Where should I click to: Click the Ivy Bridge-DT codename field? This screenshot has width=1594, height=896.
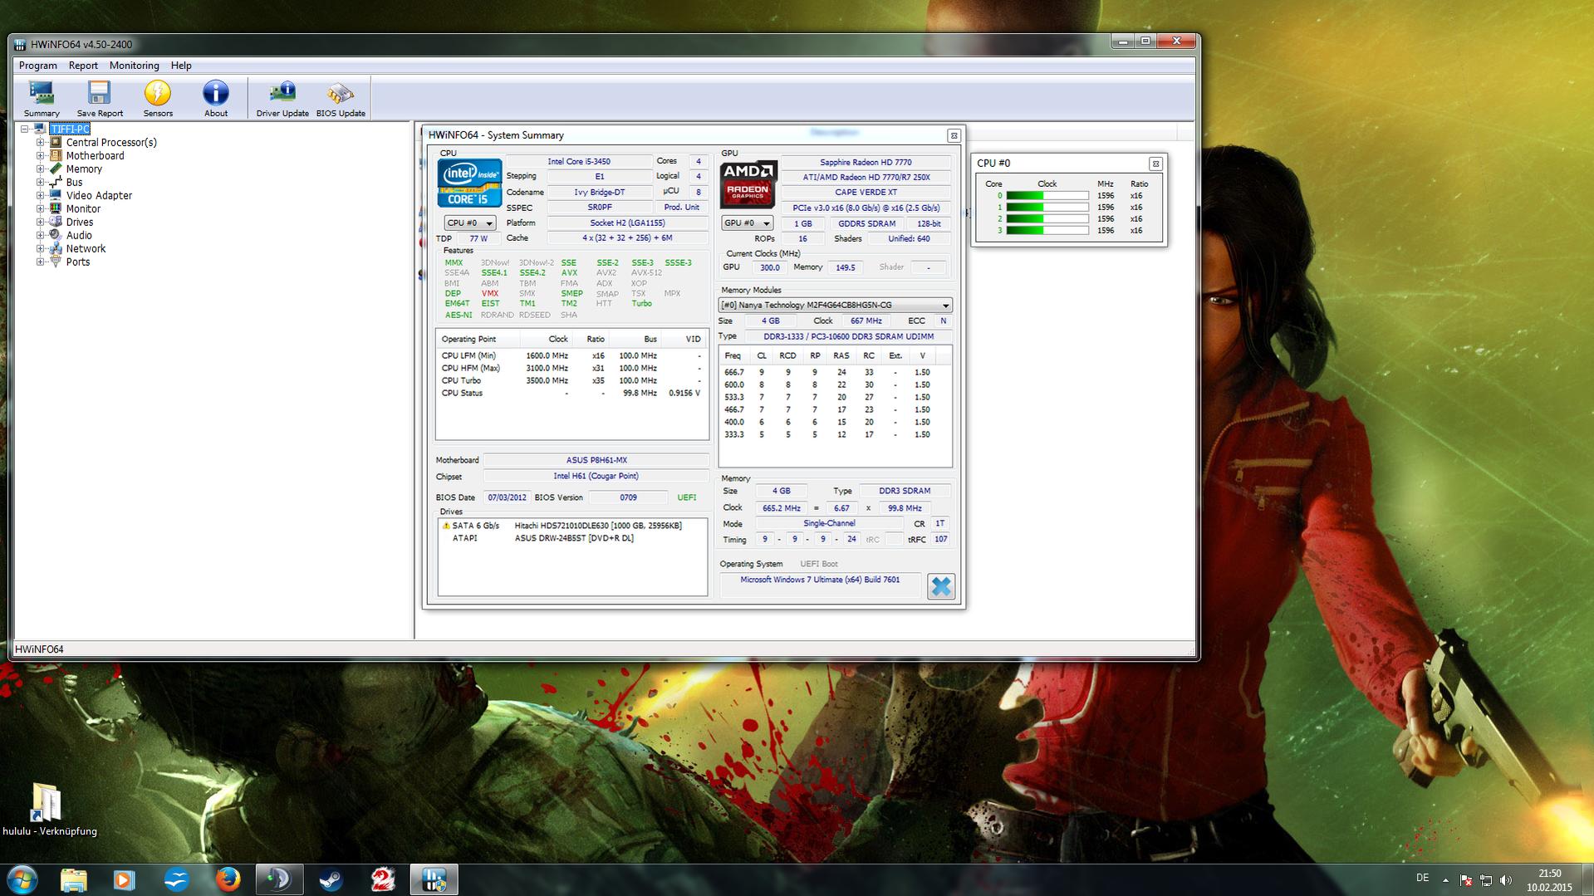(x=600, y=192)
